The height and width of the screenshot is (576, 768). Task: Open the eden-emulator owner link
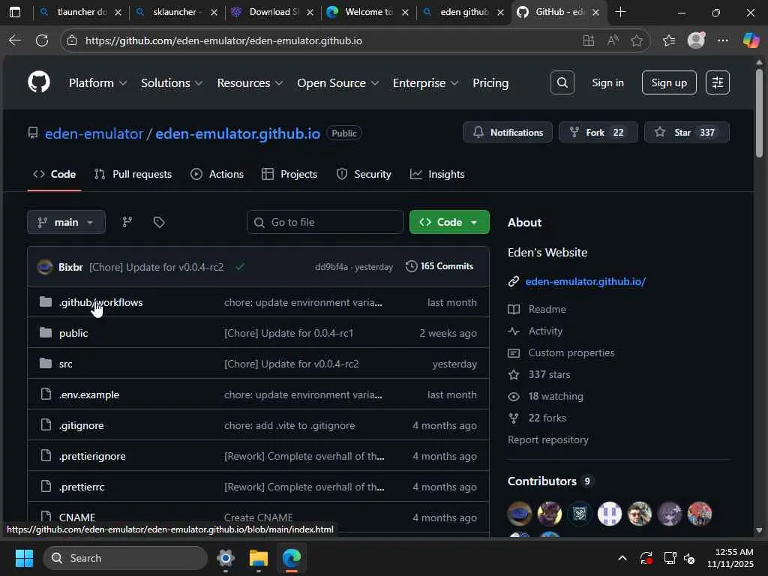click(x=94, y=133)
